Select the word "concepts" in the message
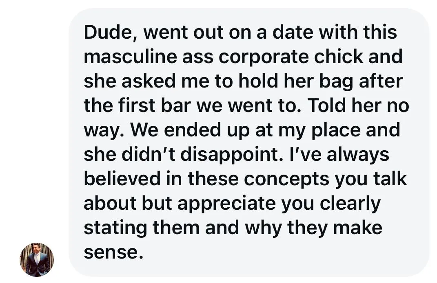 pos(286,179)
